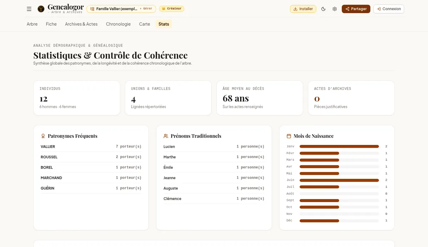Open settings via gear icon
The image size is (428, 247).
coord(335,9)
